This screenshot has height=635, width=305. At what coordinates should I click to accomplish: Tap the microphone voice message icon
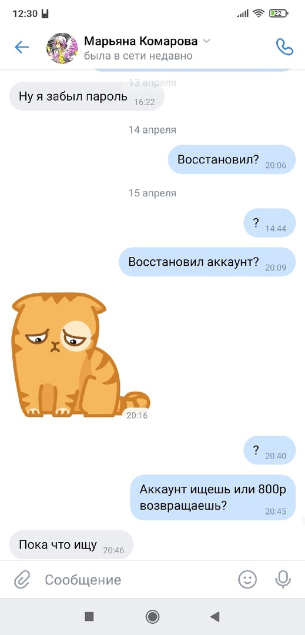[283, 580]
